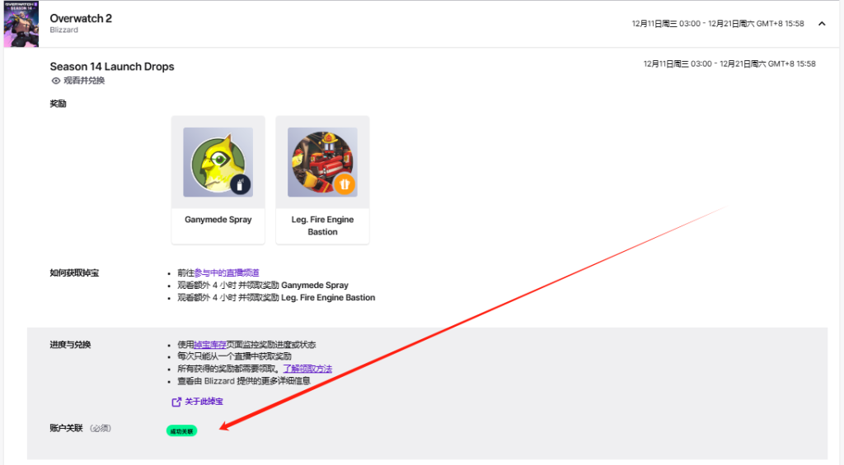Click the orange gift badge on Bastion

(344, 184)
